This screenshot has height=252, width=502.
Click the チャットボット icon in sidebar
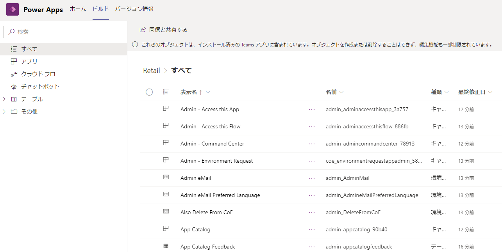(14, 87)
